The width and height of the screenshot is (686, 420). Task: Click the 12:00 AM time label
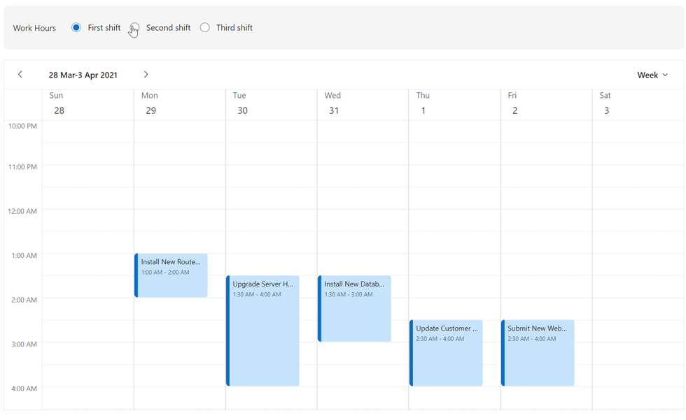(x=21, y=211)
